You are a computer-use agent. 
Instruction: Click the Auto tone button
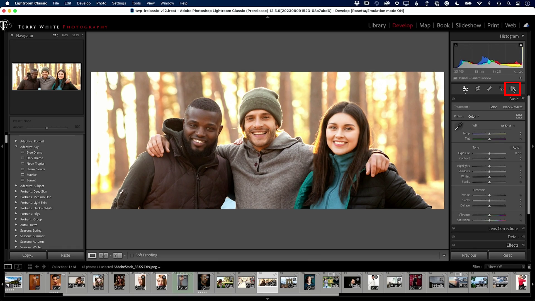click(x=516, y=147)
